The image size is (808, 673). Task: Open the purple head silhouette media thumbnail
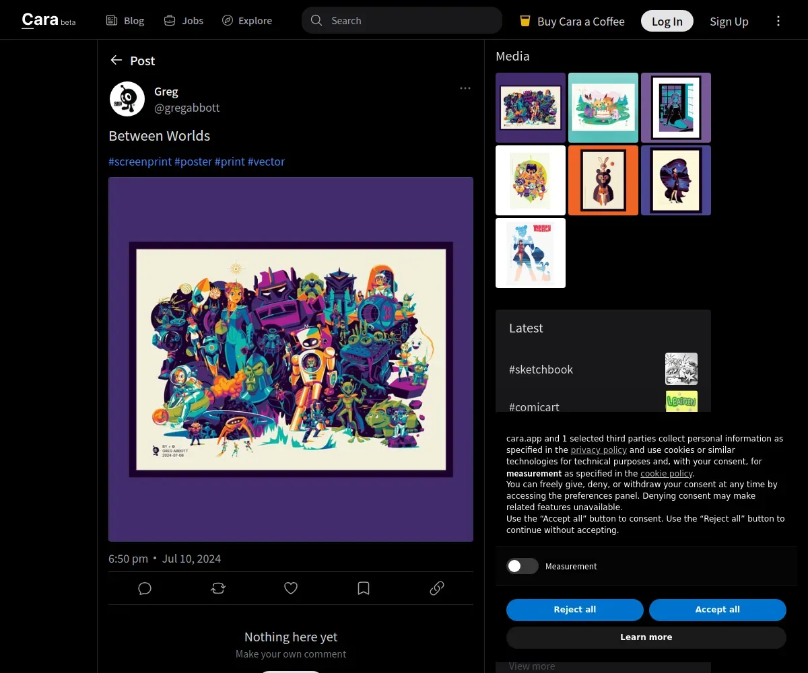(676, 180)
